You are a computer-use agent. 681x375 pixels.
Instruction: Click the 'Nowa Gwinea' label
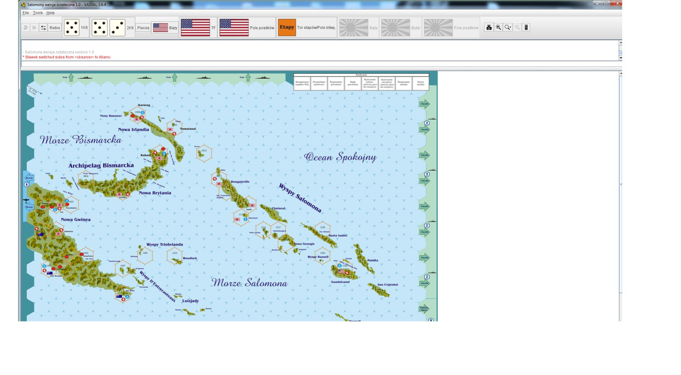[76, 219]
